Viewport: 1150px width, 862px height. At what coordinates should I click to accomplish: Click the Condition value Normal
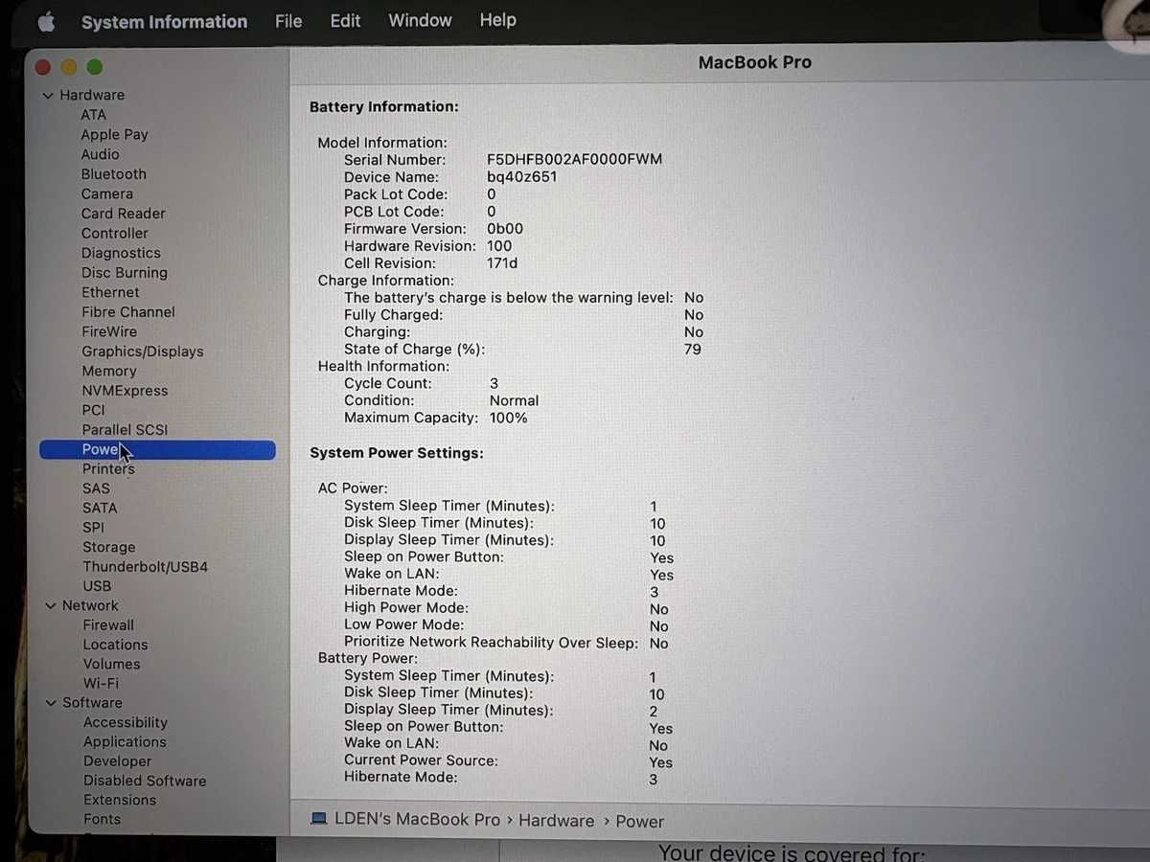[x=514, y=401]
